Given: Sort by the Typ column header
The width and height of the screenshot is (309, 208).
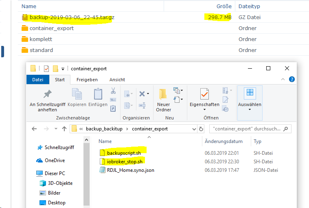Looking at the screenshot, I should coord(257,141).
